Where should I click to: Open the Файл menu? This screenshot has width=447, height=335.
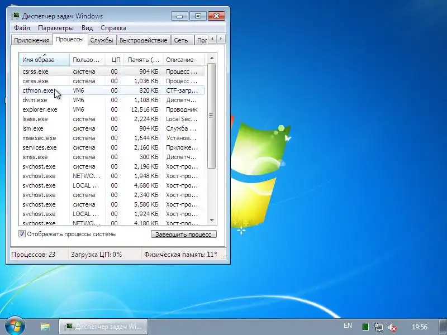(x=22, y=28)
